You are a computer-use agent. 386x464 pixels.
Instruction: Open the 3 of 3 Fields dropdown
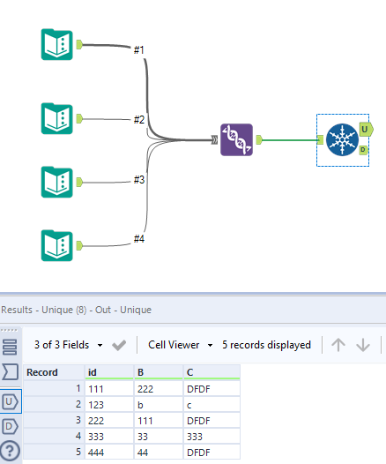pyautogui.click(x=68, y=345)
